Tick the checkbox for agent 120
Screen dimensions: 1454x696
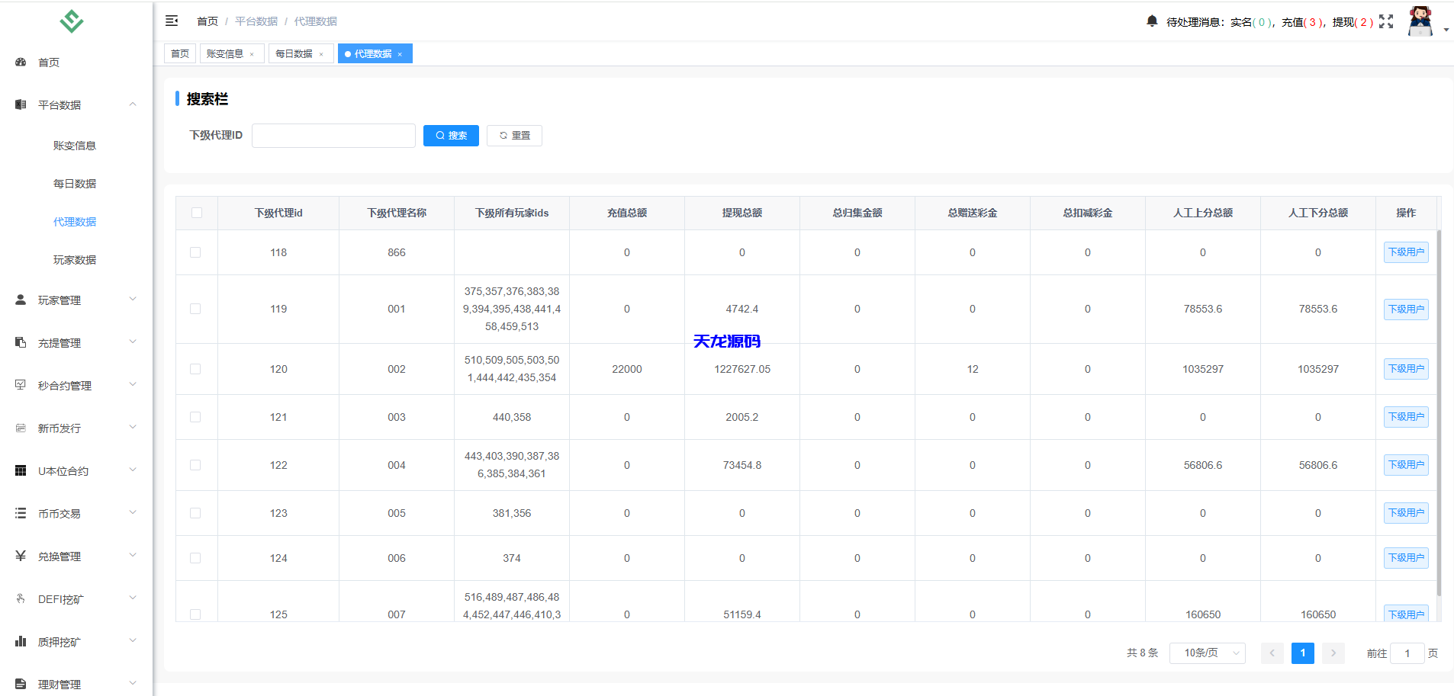[196, 368]
